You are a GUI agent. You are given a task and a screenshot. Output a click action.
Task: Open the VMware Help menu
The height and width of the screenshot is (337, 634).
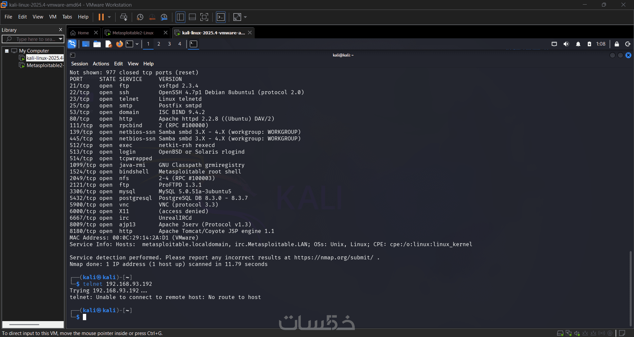83,17
